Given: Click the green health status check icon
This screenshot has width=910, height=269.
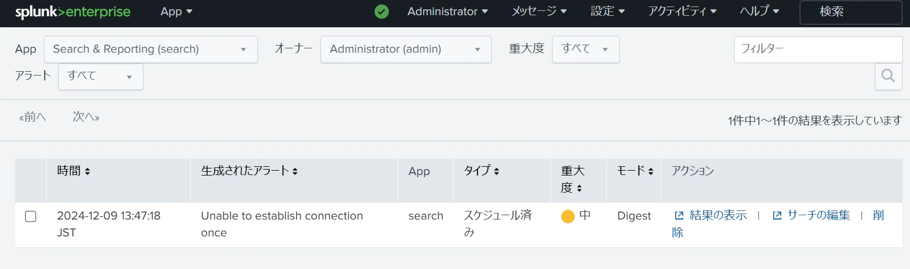Looking at the screenshot, I should click(x=382, y=11).
